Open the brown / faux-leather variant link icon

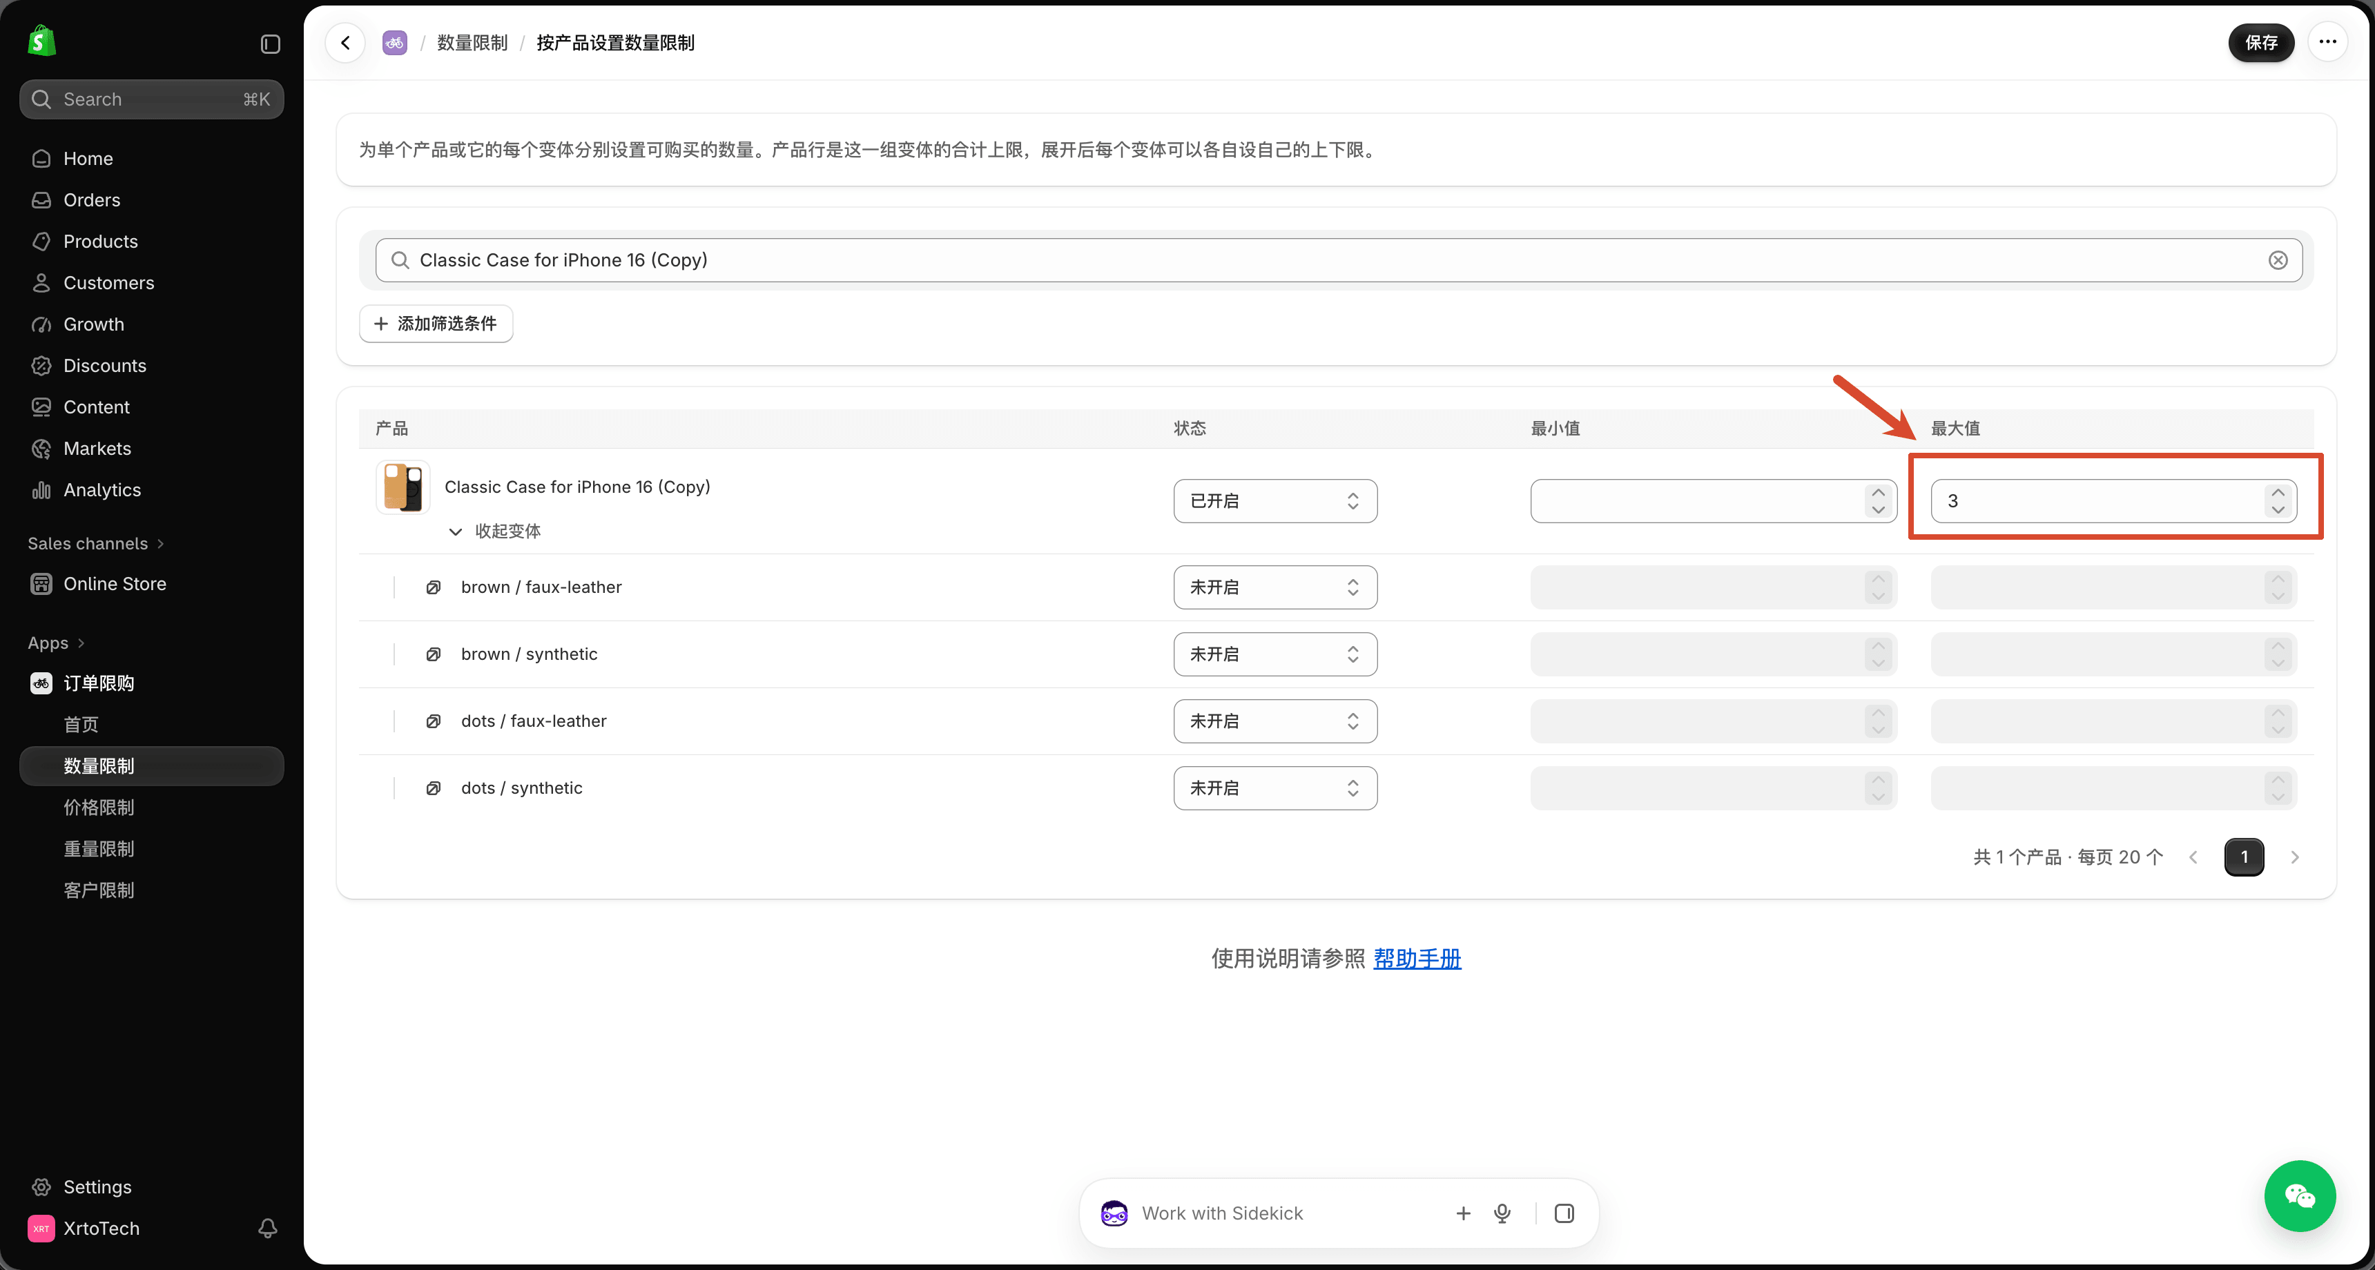click(434, 587)
